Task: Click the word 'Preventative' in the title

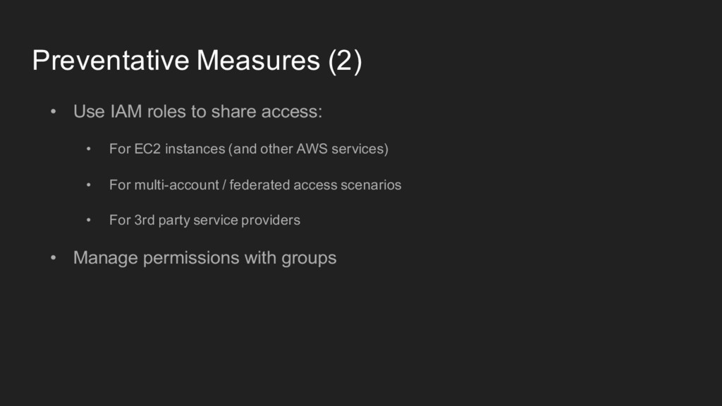Action: coord(111,61)
